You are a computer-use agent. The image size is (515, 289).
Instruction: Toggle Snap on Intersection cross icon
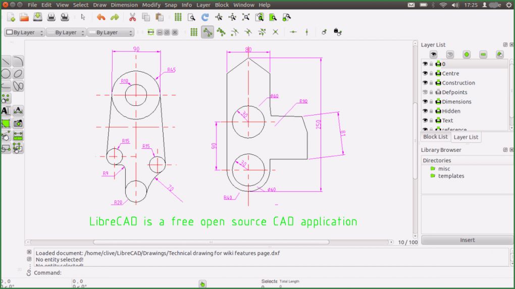click(276, 32)
